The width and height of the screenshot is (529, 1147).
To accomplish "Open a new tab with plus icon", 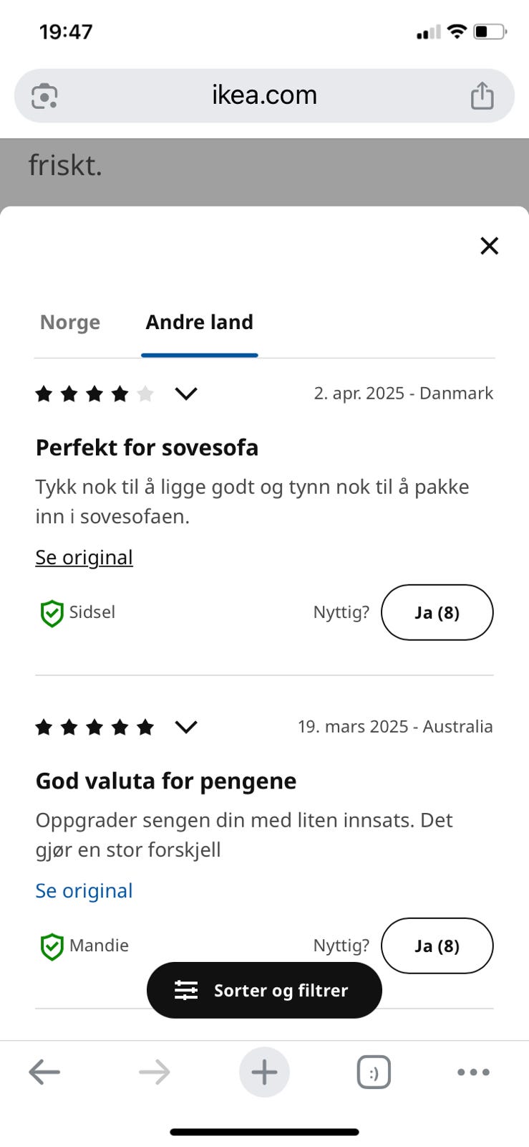I will point(264,1072).
